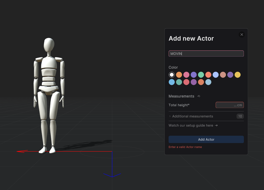The height and width of the screenshot is (190, 264).
Task: Select the mint green actor color
Action: click(201, 75)
